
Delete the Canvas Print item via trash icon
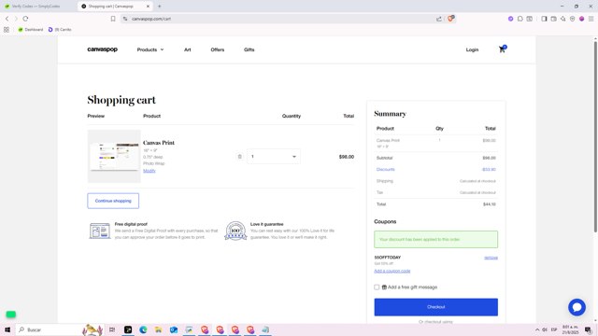tap(239, 157)
